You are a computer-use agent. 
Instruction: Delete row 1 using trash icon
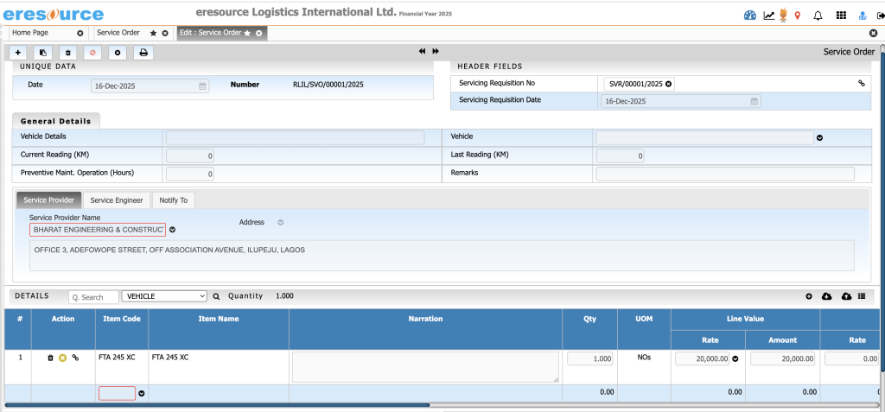50,358
